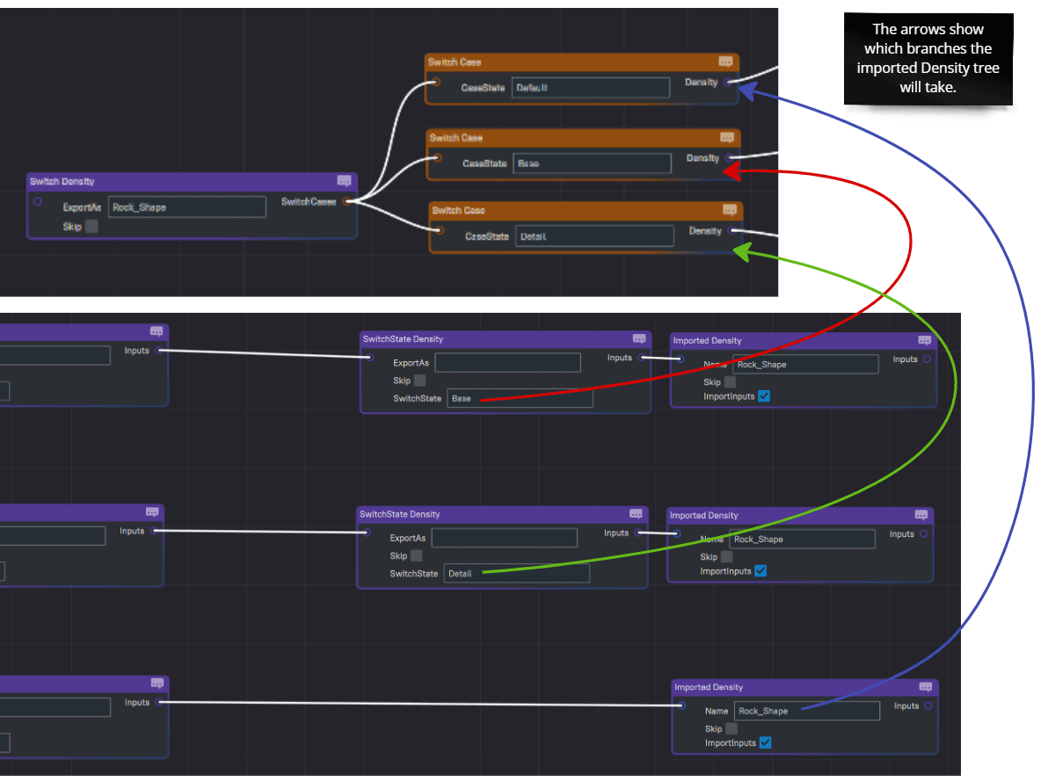Uncheck ImportInputs on Imported Density beside Detail SwitchState

click(761, 571)
